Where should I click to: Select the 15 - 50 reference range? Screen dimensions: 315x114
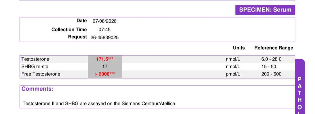click(271, 67)
